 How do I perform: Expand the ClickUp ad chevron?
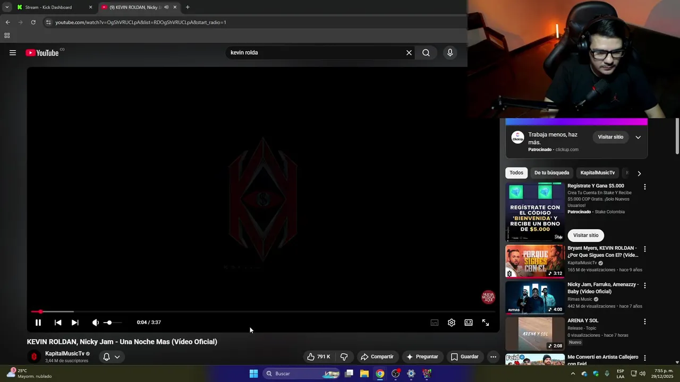[638, 137]
